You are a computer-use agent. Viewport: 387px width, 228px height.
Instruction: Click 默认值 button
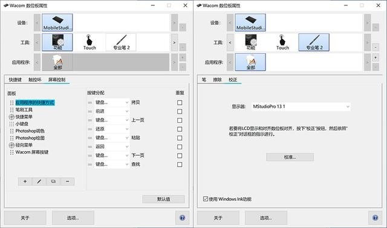tap(163, 199)
